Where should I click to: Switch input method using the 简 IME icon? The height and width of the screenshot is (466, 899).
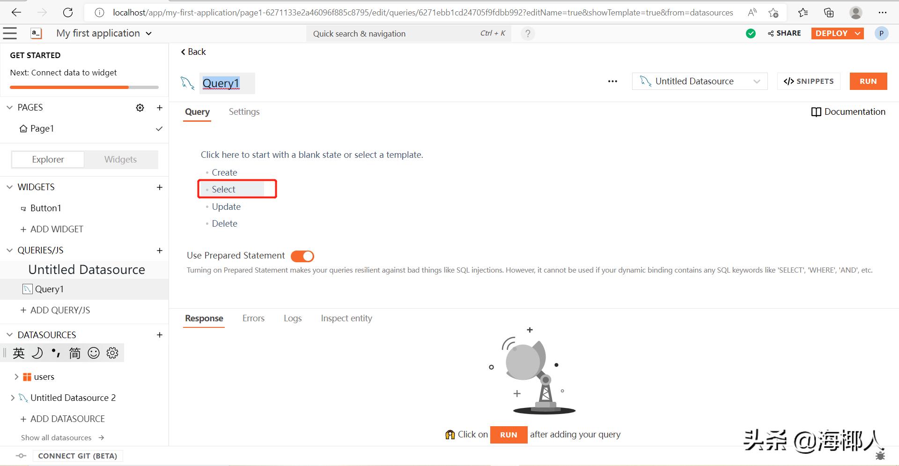pyautogui.click(x=74, y=353)
